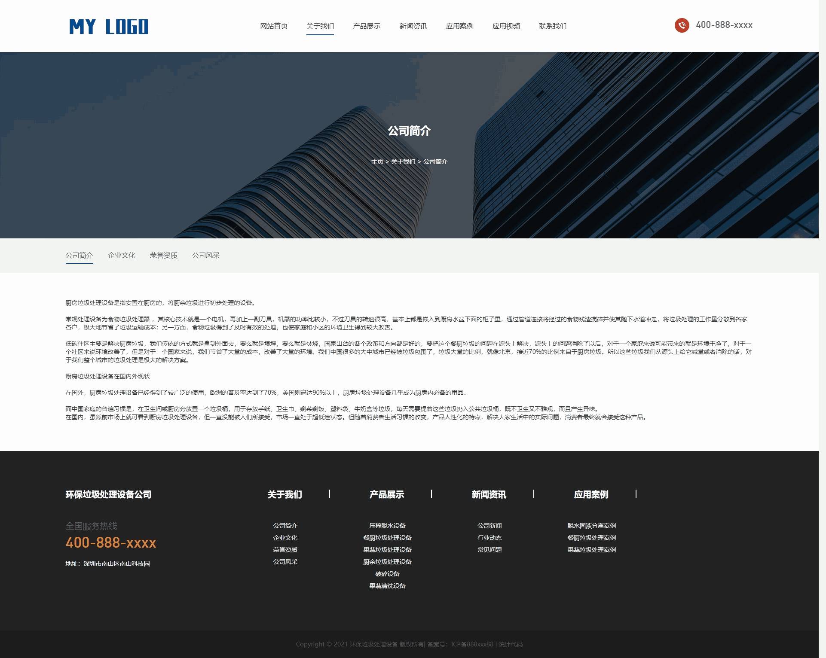Navigate to 联系我们 page
The height and width of the screenshot is (658, 826).
(553, 26)
